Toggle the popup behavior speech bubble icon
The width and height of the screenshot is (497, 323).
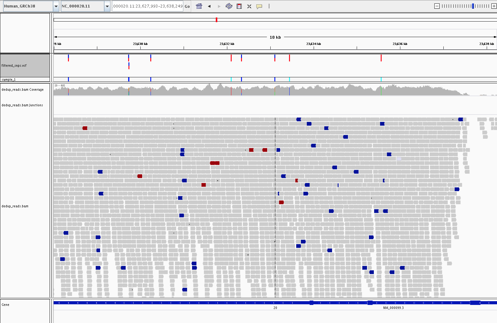tap(259, 6)
